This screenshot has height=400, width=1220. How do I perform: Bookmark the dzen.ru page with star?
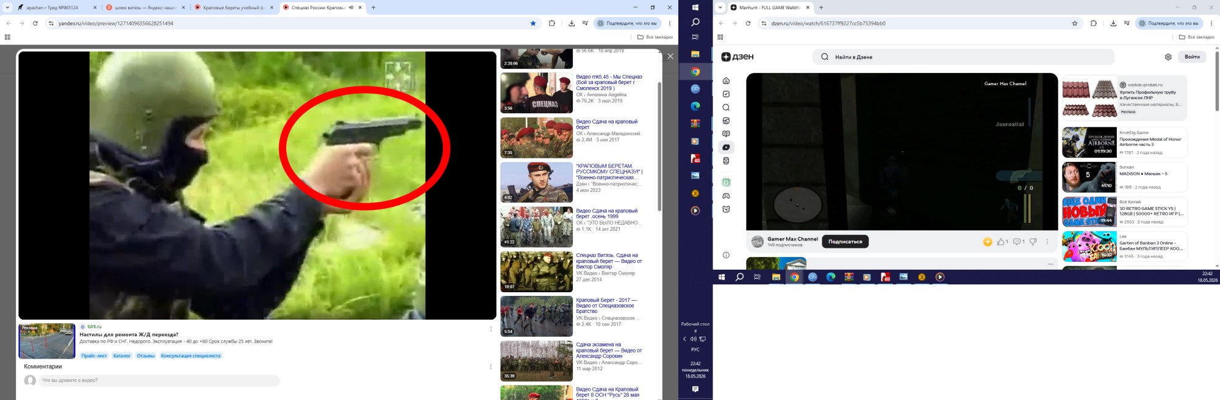point(1075,23)
